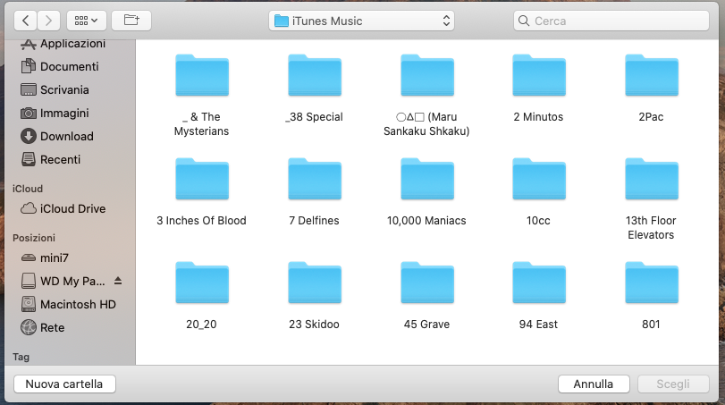Click the "20_20" name label

(x=201, y=325)
